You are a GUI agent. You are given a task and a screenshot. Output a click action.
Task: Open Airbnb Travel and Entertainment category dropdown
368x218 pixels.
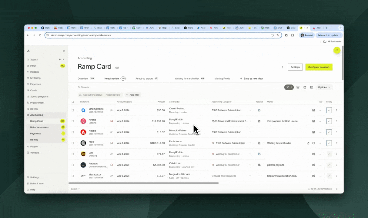point(231,121)
